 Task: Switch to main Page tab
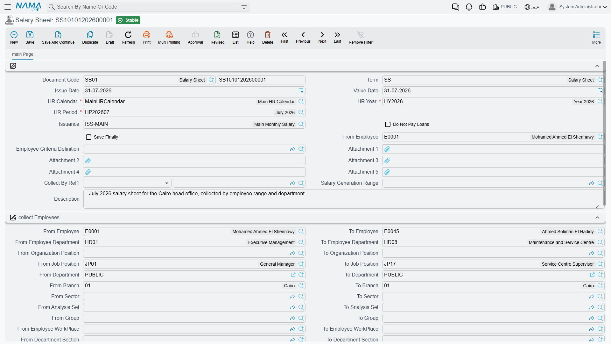[23, 54]
